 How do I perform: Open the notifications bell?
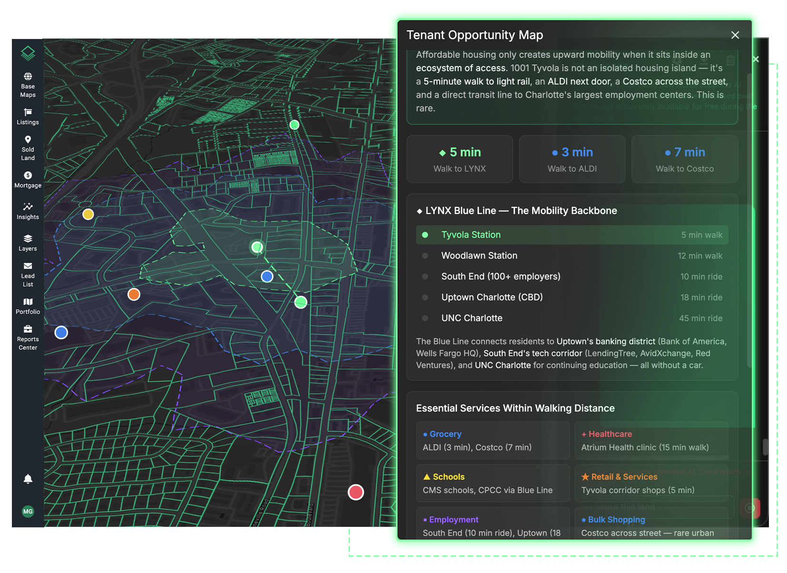28,479
